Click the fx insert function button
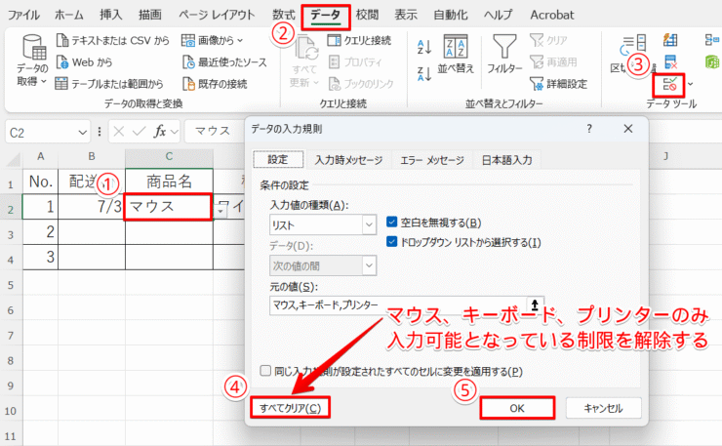Viewport: 722px width, 446px height. click(x=159, y=132)
